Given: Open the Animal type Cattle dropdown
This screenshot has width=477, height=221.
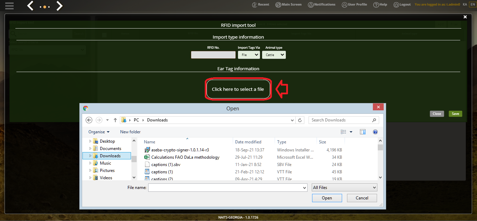Looking at the screenshot, I should tap(274, 55).
